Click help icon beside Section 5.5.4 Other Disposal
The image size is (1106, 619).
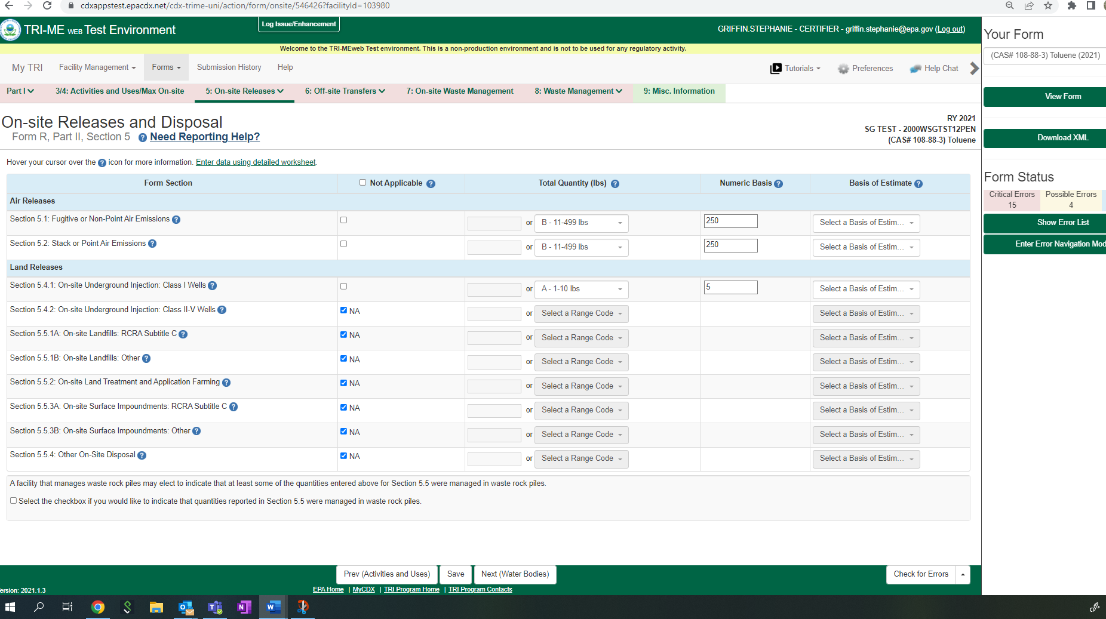(x=142, y=455)
